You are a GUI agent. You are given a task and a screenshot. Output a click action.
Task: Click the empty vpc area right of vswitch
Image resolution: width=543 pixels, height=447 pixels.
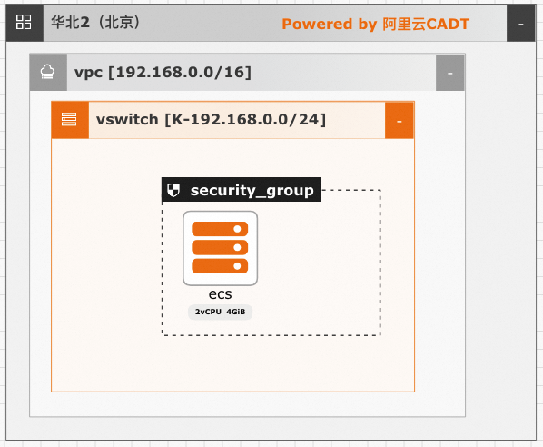tap(439, 243)
